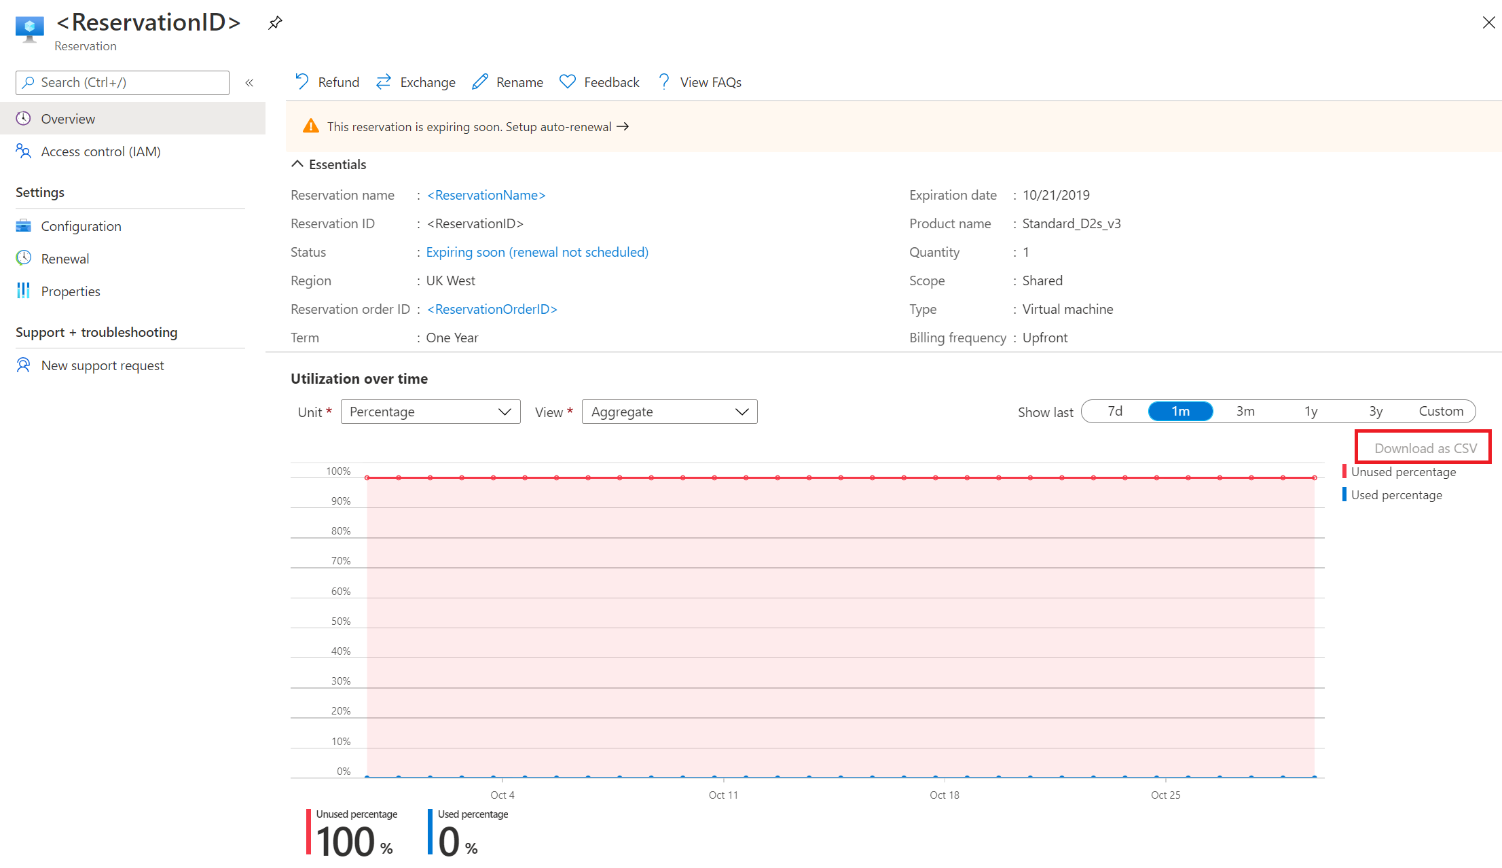This screenshot has height=868, width=1502.
Task: Select the 3m time range option
Action: [1245, 411]
